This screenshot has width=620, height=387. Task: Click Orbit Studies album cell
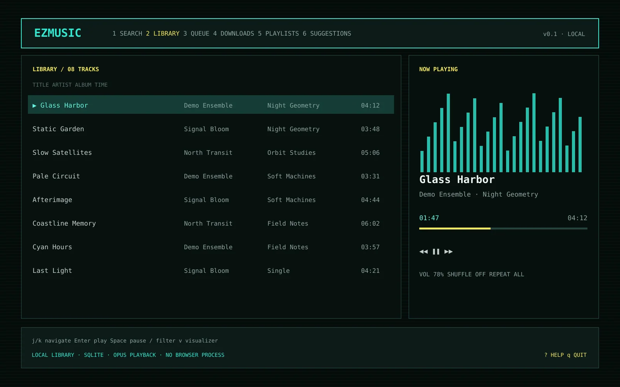pos(291,152)
